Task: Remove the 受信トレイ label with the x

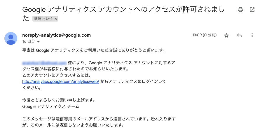Action: (56, 19)
